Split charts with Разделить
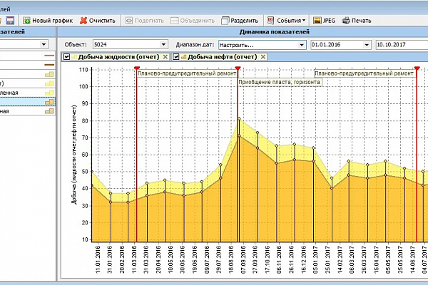Screen dimensions: 428x285 coord(240,21)
